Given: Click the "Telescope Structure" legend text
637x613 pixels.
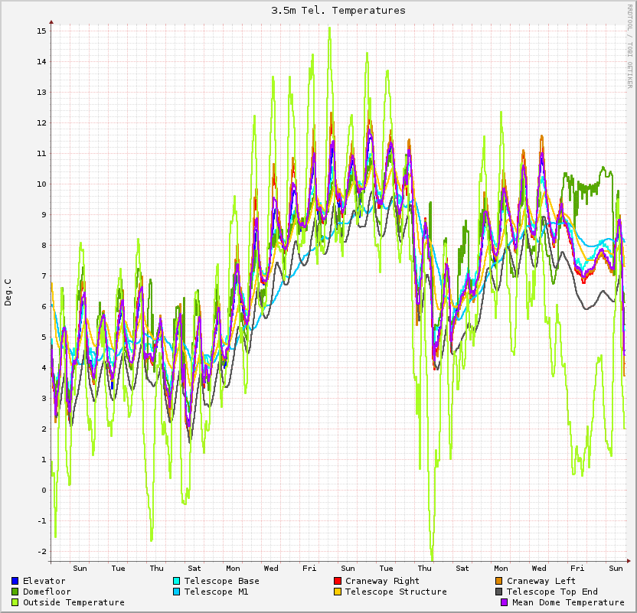Looking at the screenshot, I should tap(396, 592).
